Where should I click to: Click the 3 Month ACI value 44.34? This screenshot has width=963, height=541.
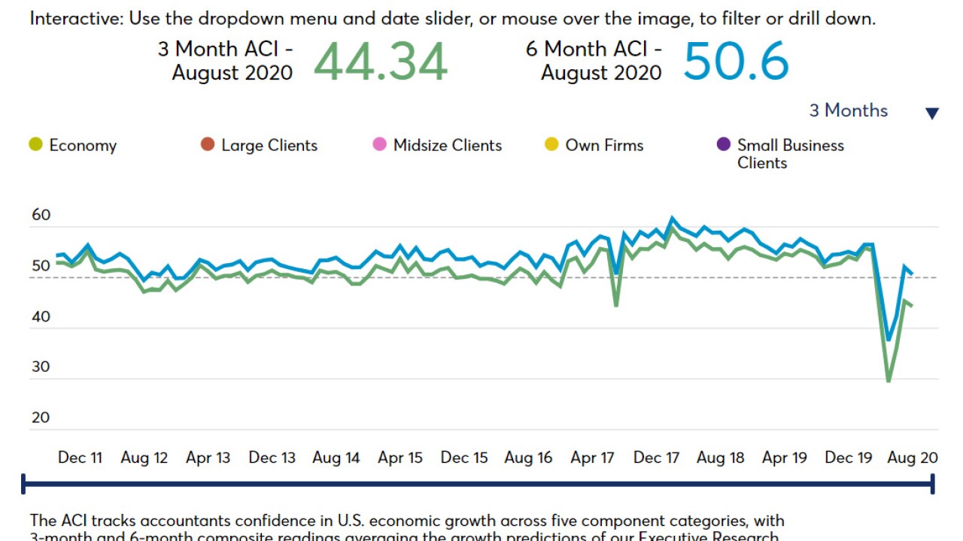pos(381,62)
